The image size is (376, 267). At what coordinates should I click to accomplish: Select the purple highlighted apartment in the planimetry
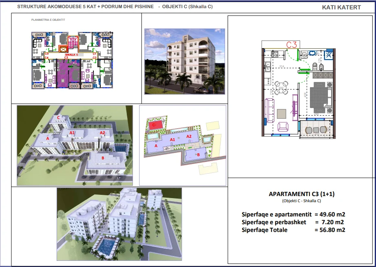[69, 73]
